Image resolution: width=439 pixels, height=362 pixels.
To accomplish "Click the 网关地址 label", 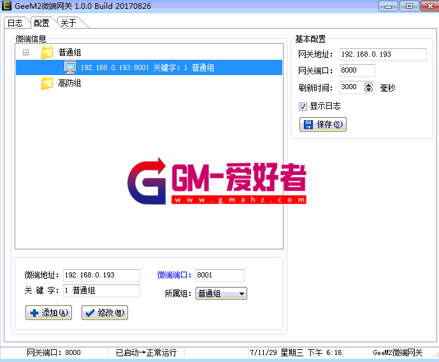I will point(315,54).
